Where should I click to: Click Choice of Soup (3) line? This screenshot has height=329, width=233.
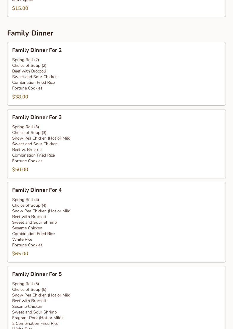(29, 132)
